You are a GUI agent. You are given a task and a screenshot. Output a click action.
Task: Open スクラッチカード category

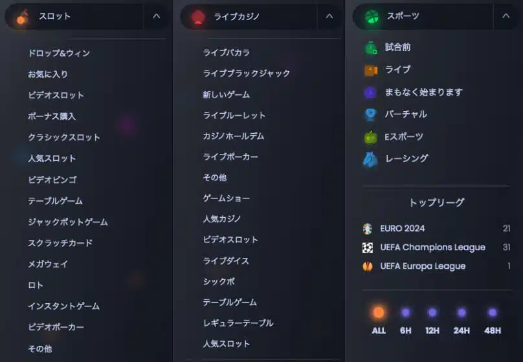(60, 243)
